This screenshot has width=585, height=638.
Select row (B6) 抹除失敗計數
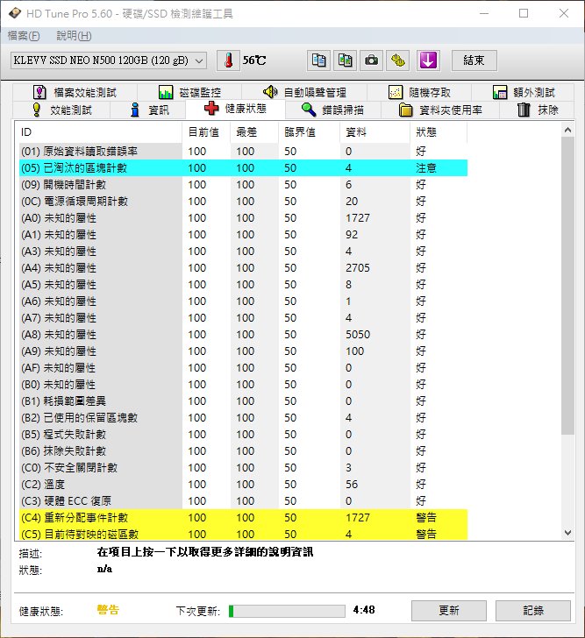pyautogui.click(x=244, y=451)
